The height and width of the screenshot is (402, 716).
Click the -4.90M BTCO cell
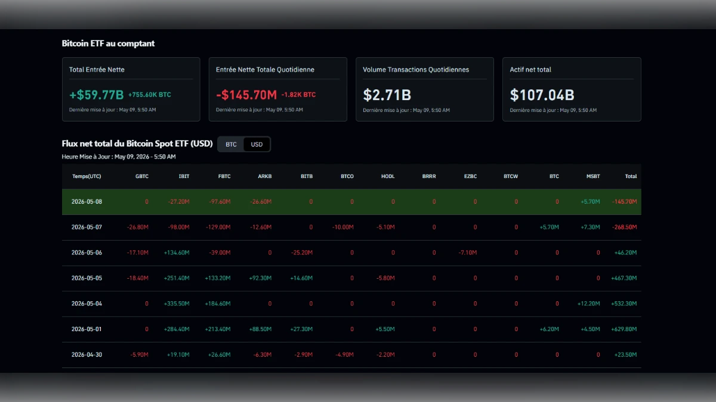(x=344, y=355)
